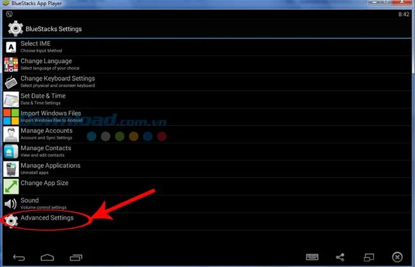The height and width of the screenshot is (267, 415).
Task: Click 'Volume control settings' subtitle
Action: click(x=43, y=208)
